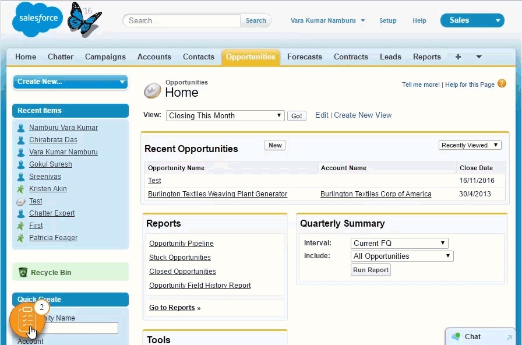
Task: Click the Edit view link
Action: click(x=322, y=115)
